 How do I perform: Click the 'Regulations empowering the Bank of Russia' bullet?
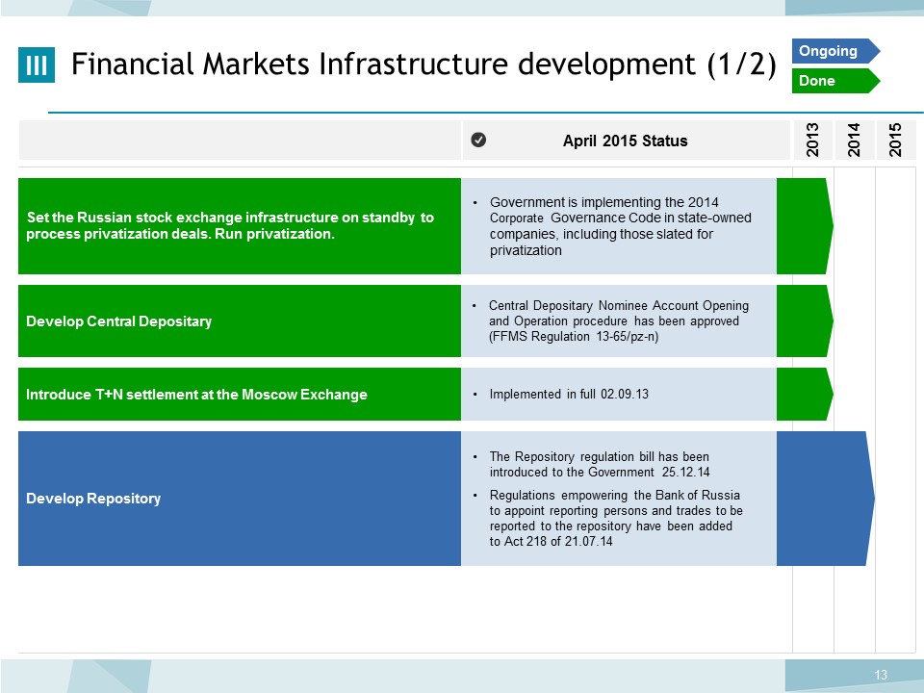coord(616,518)
